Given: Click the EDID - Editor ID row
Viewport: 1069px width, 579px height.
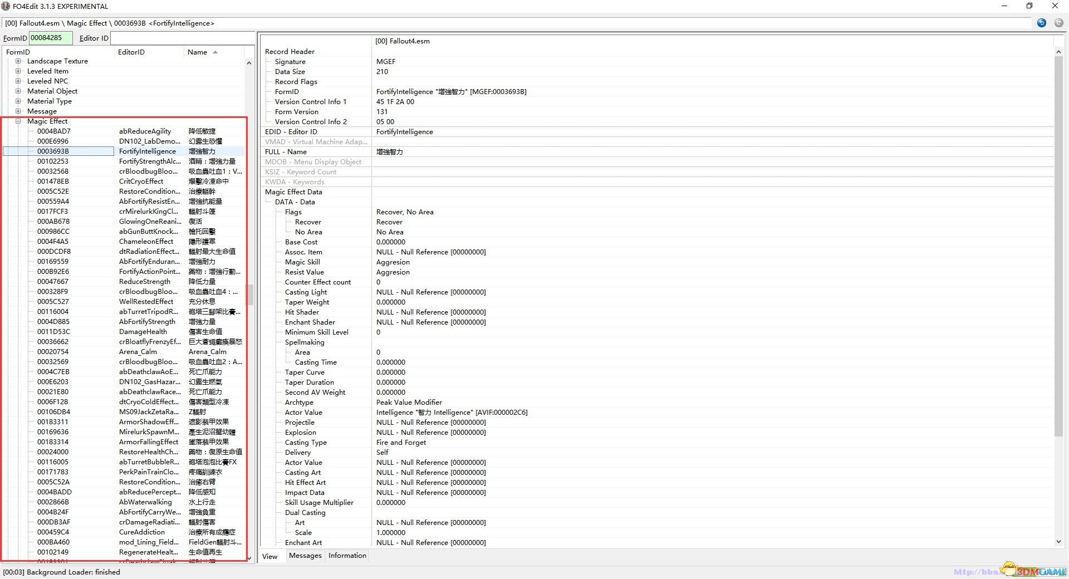Looking at the screenshot, I should pos(657,132).
